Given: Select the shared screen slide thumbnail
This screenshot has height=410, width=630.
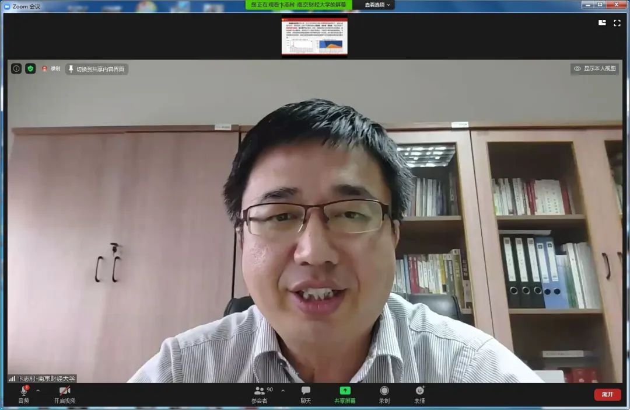Looking at the screenshot, I should coord(314,37).
